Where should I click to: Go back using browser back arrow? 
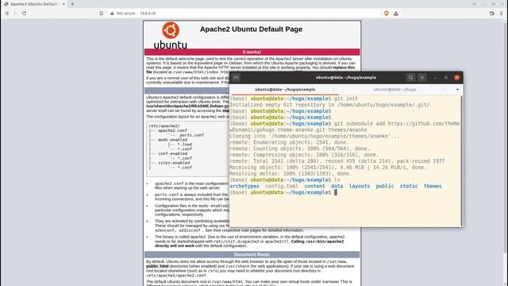[x=7, y=14]
